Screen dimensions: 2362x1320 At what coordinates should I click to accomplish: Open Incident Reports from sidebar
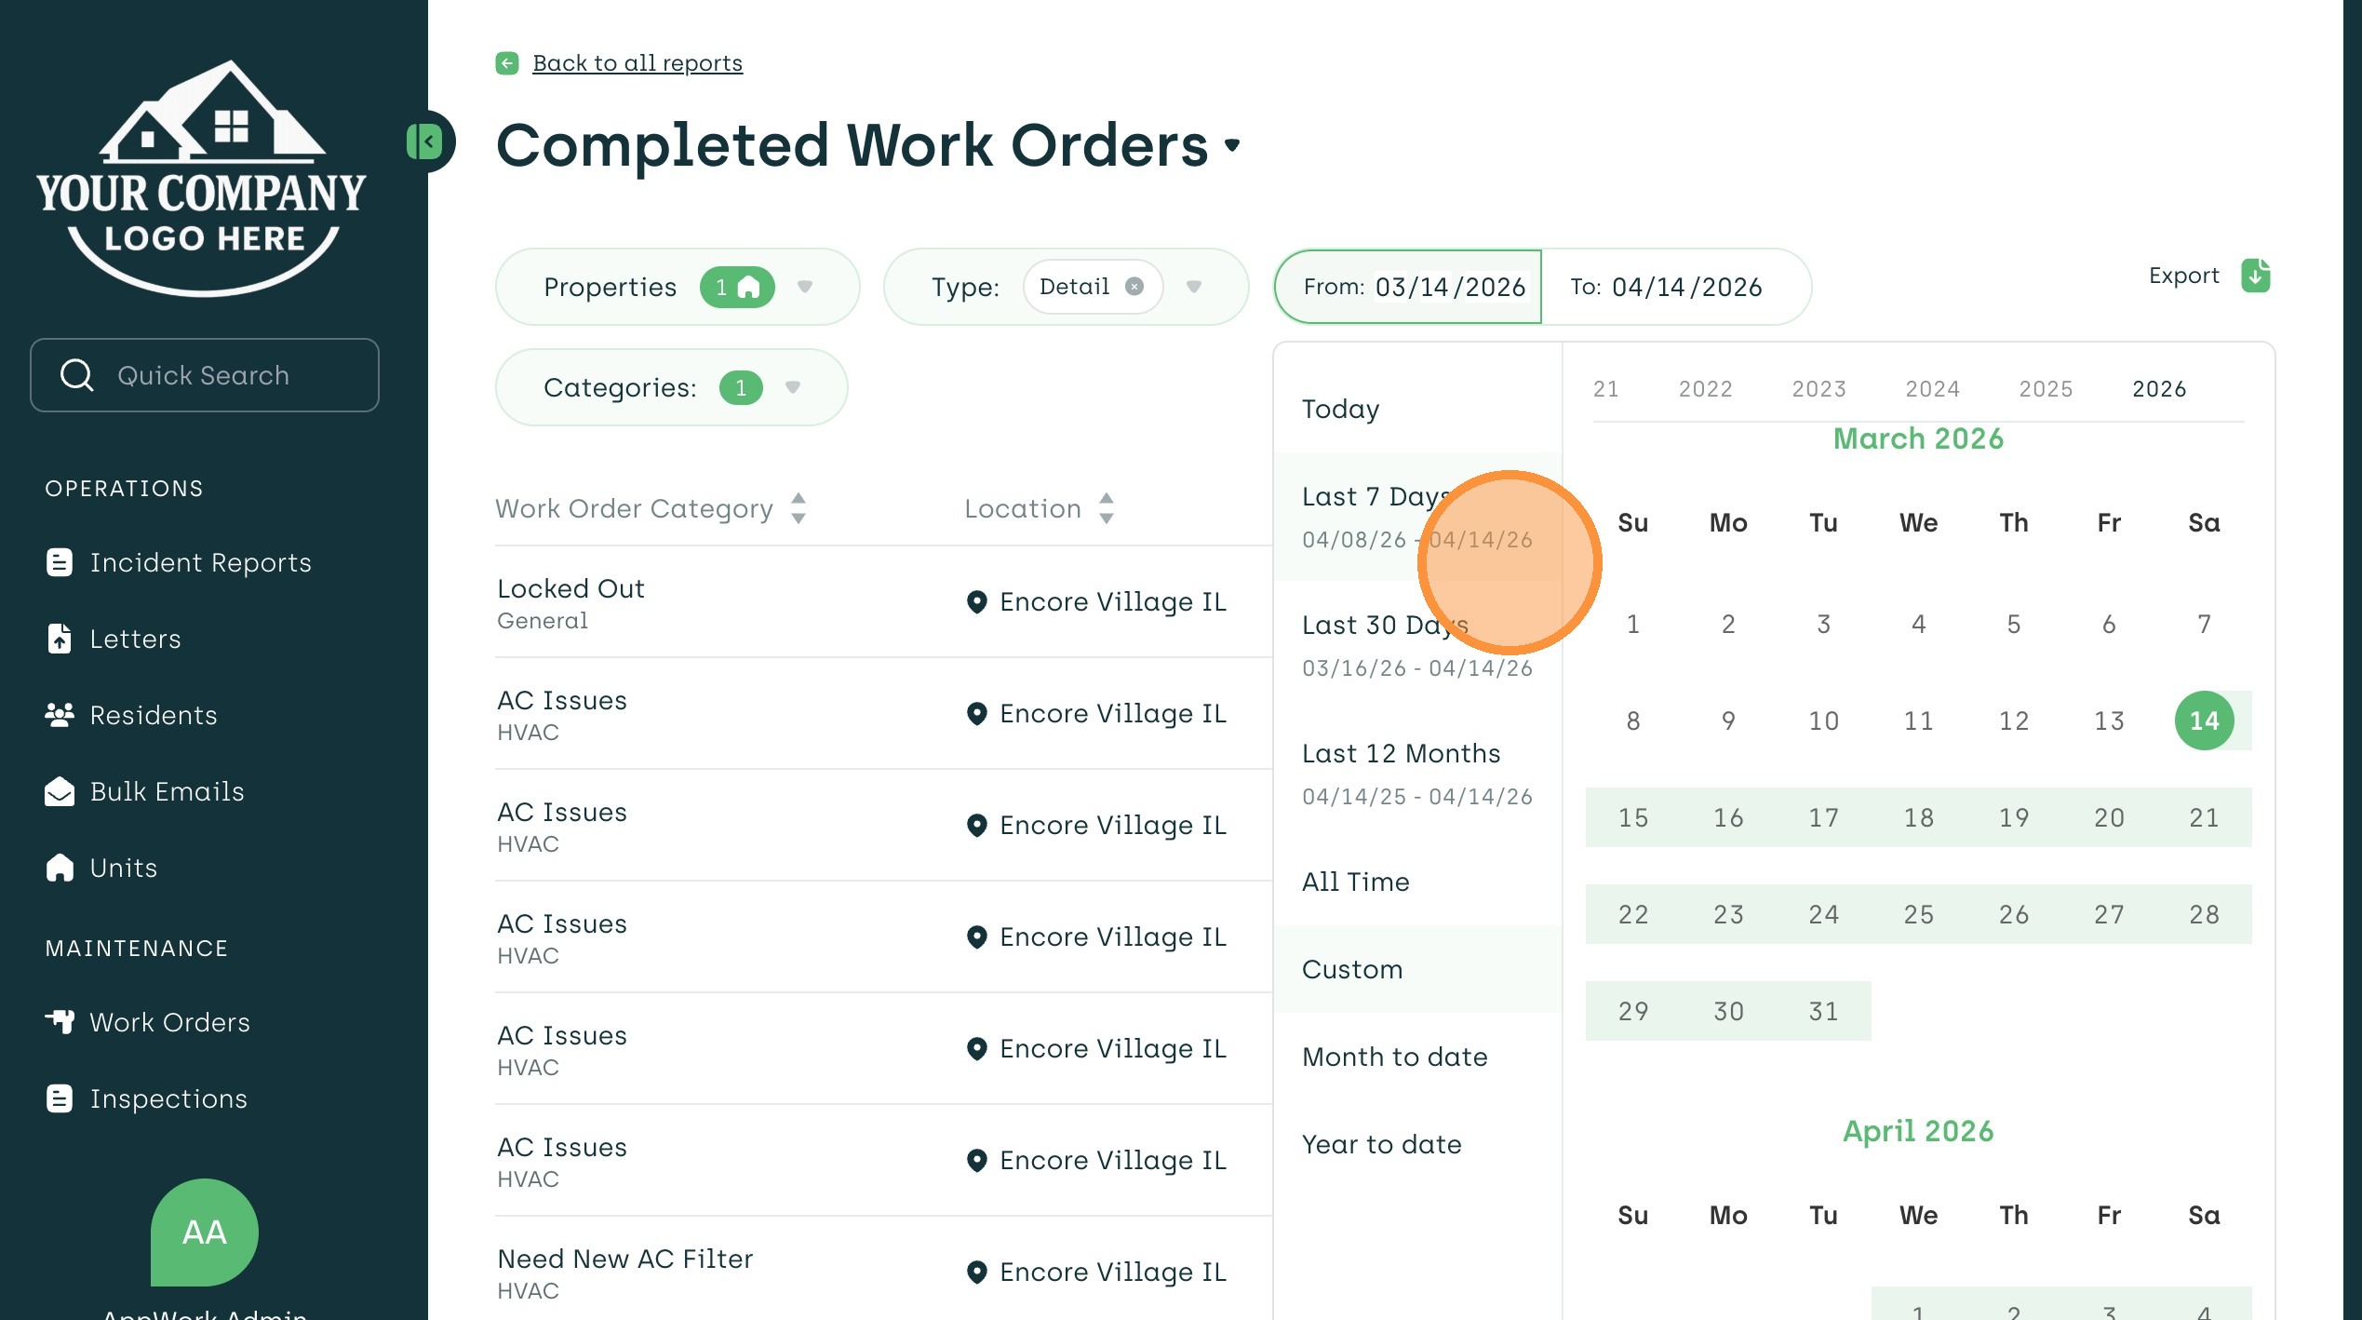pyautogui.click(x=200, y=562)
